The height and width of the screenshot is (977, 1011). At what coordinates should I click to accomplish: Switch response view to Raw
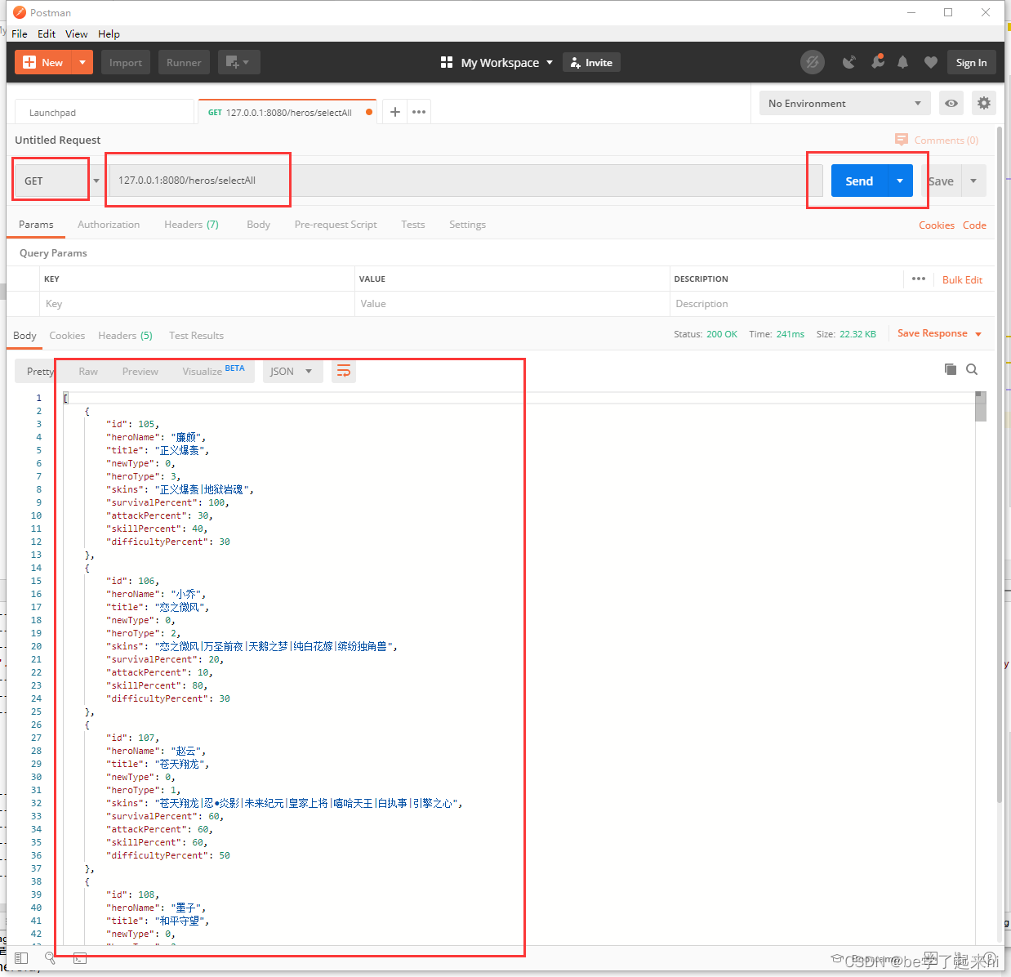[88, 371]
